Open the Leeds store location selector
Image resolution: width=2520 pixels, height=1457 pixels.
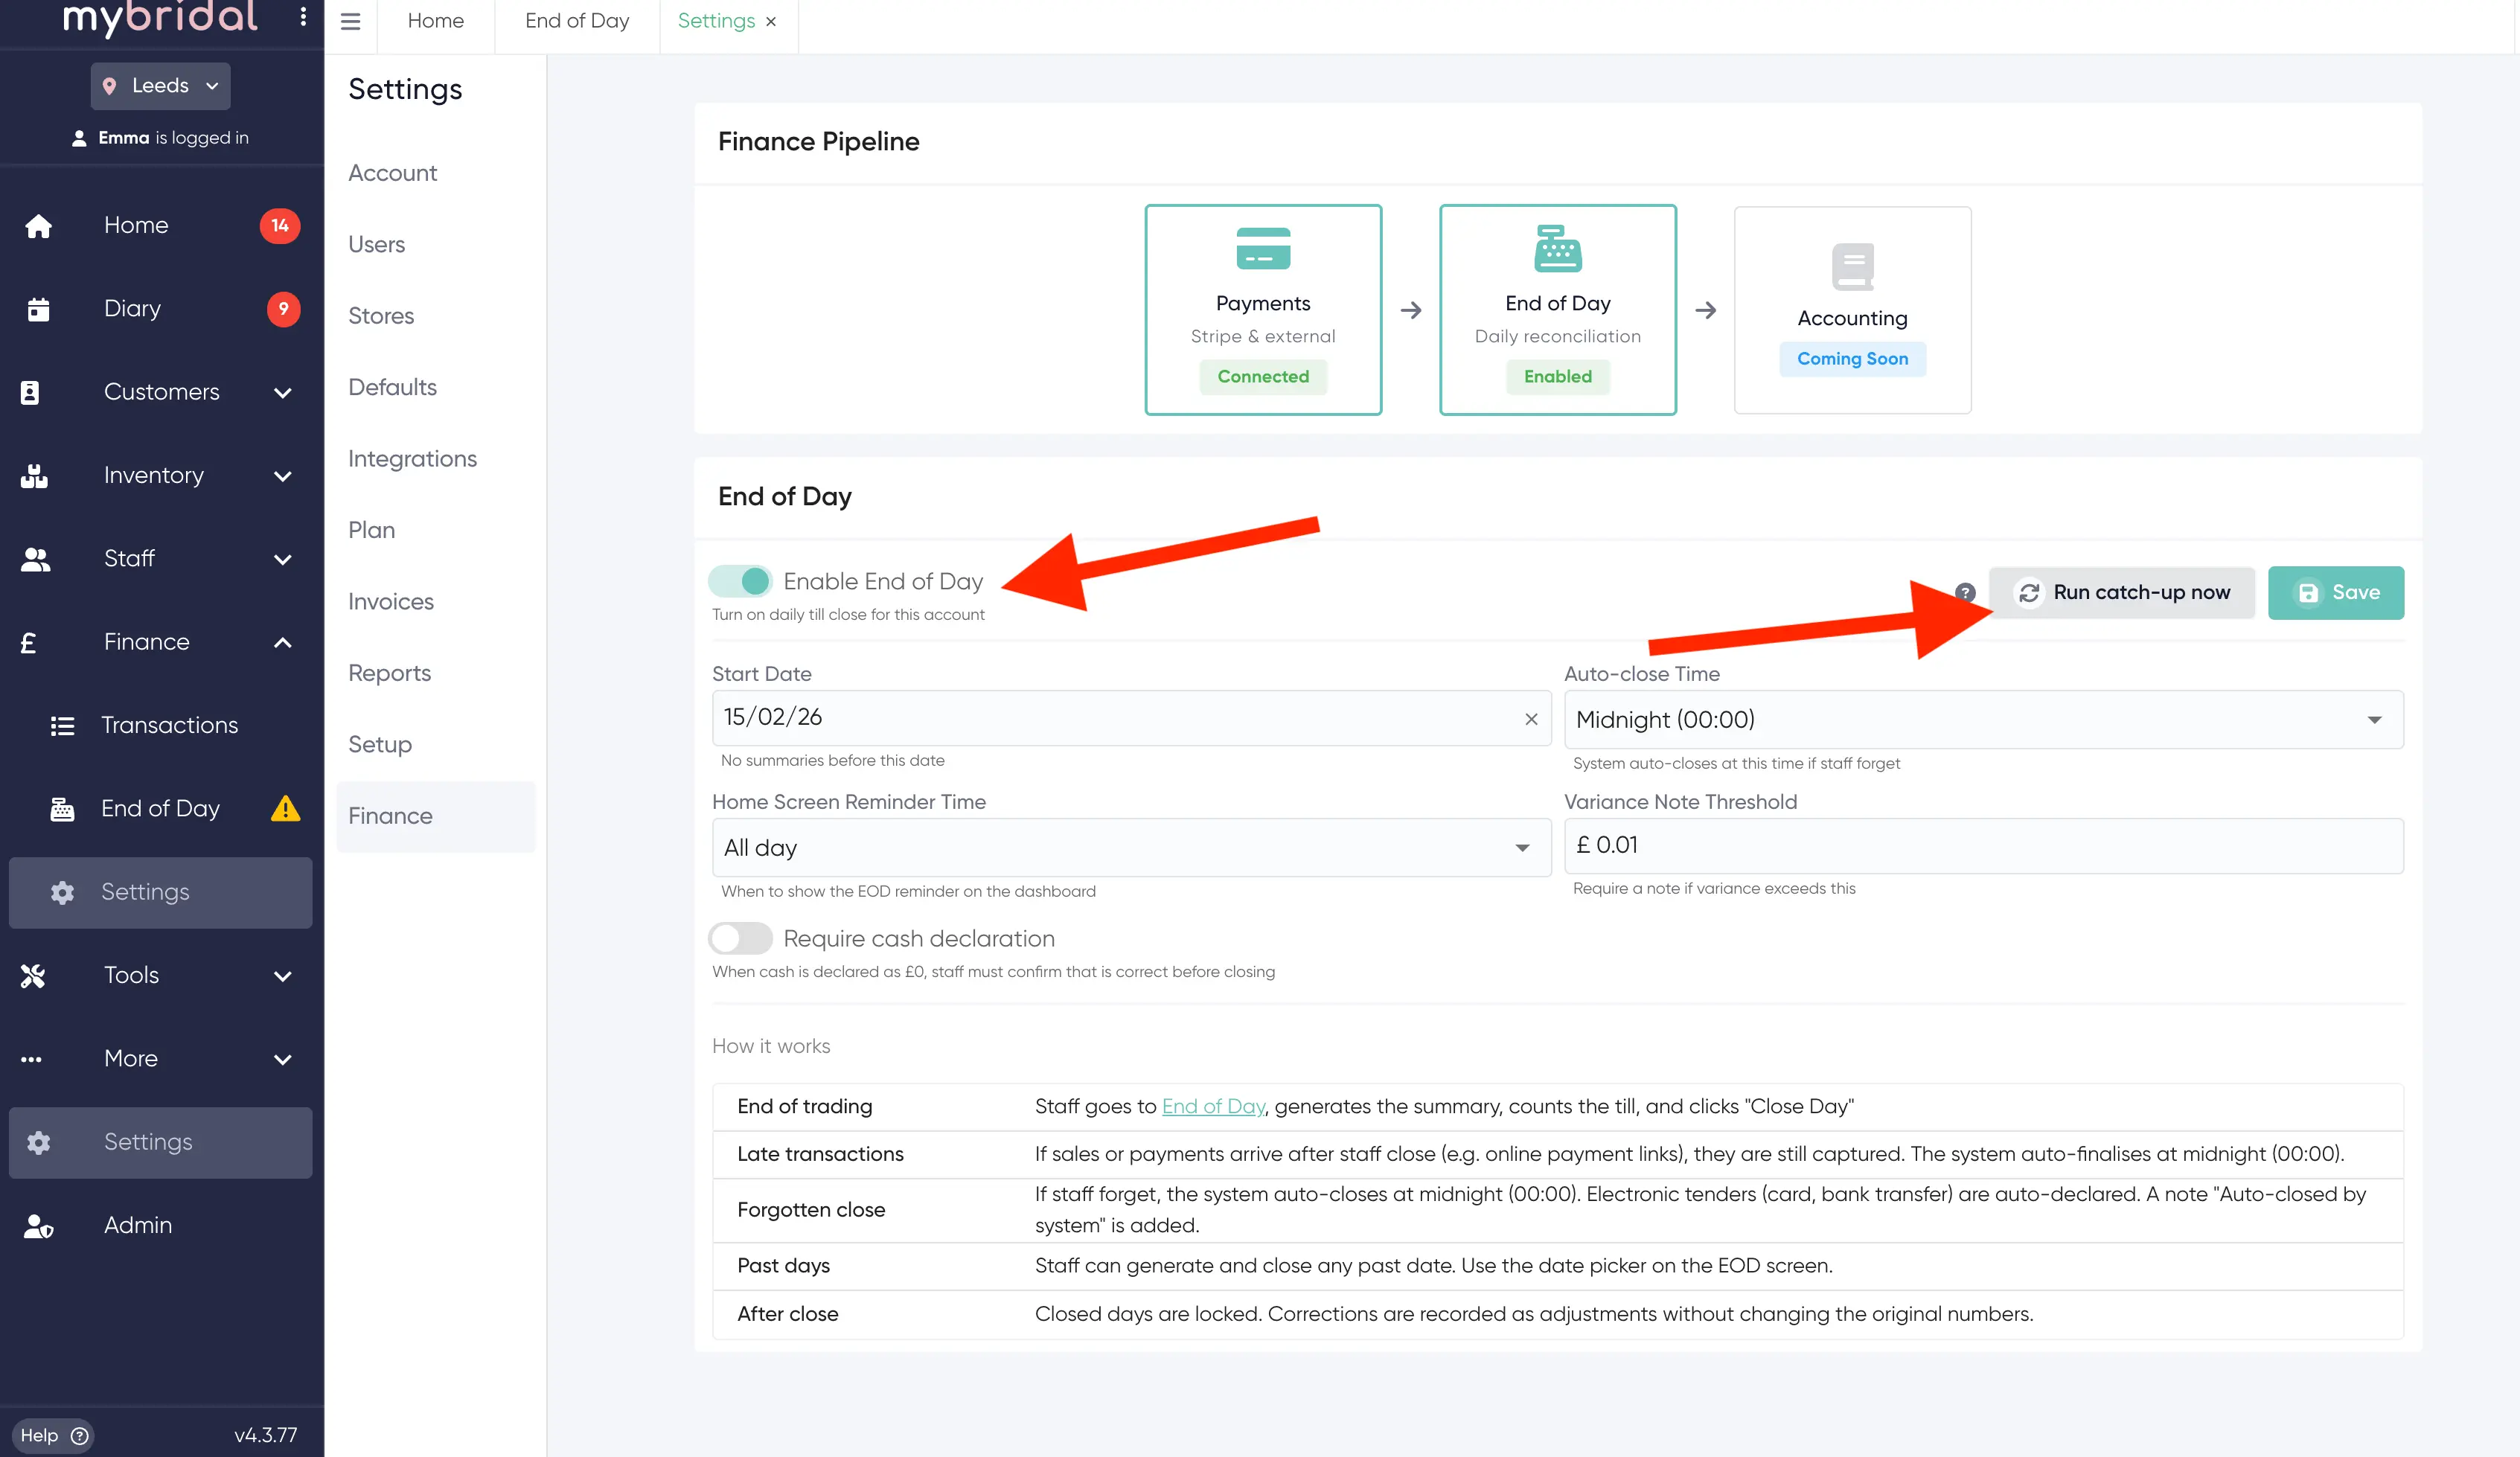coord(161,86)
